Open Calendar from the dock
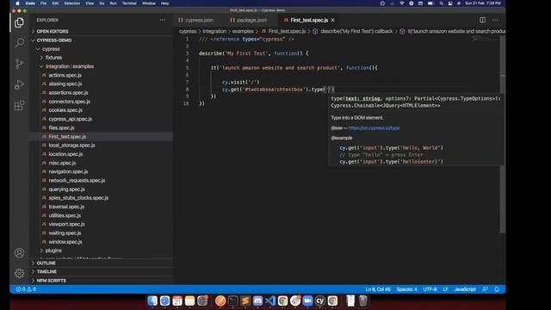The image size is (551, 310). (x=177, y=301)
